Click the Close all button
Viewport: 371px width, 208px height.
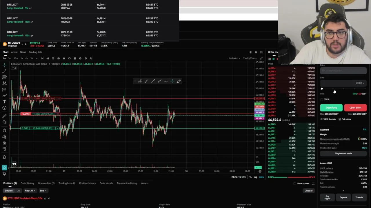[x=309, y=191]
